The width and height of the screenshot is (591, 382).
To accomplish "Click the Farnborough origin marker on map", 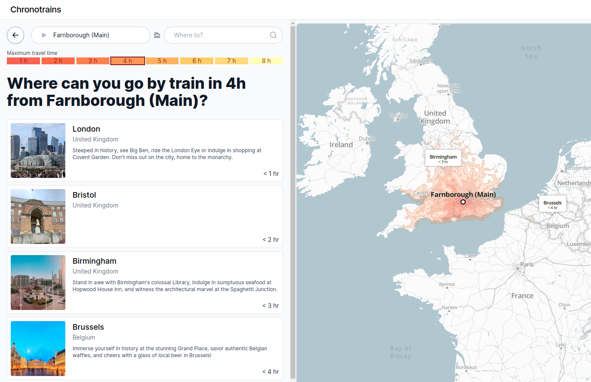I will coord(463,202).
